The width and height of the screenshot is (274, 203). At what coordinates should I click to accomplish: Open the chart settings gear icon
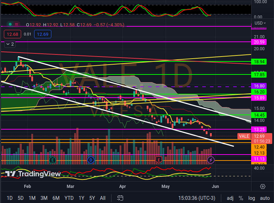click(x=263, y=186)
